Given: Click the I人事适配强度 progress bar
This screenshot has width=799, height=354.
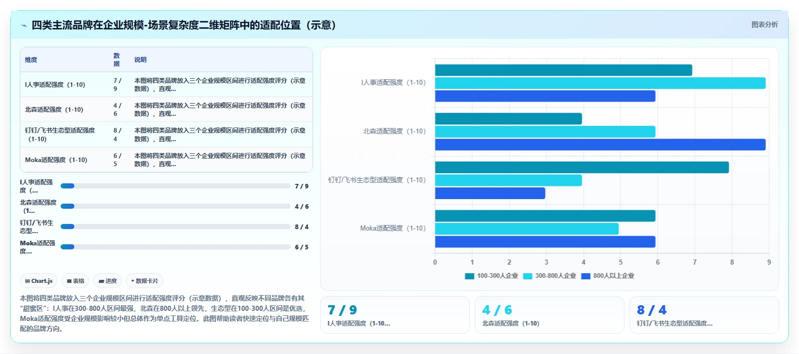Looking at the screenshot, I should point(176,186).
